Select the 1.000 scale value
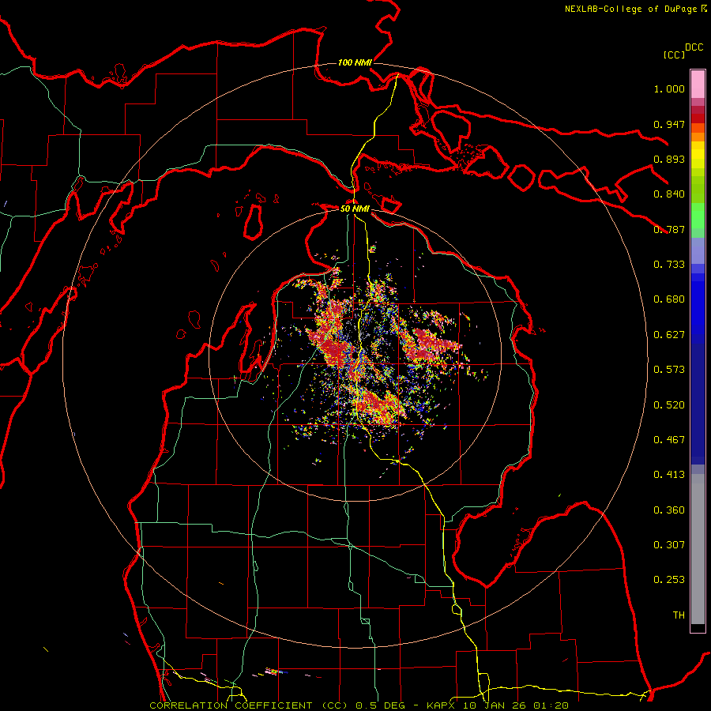Screen dimensions: 711x711 [x=669, y=88]
